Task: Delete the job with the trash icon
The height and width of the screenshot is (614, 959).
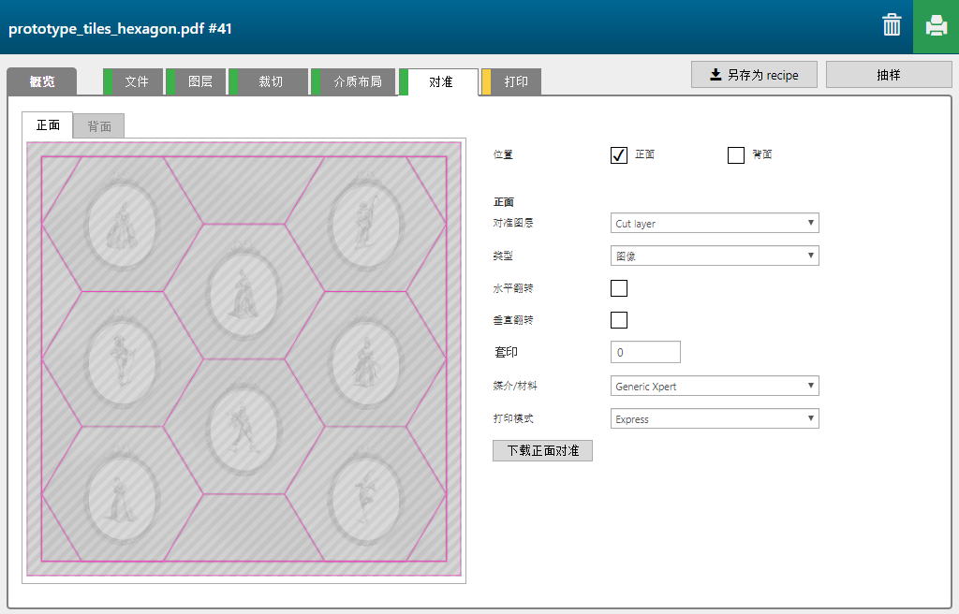Action: [892, 25]
